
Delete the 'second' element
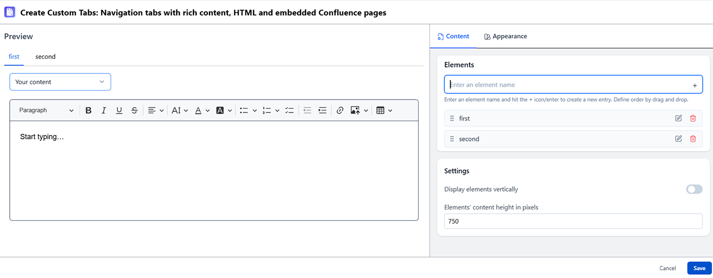coord(693,139)
